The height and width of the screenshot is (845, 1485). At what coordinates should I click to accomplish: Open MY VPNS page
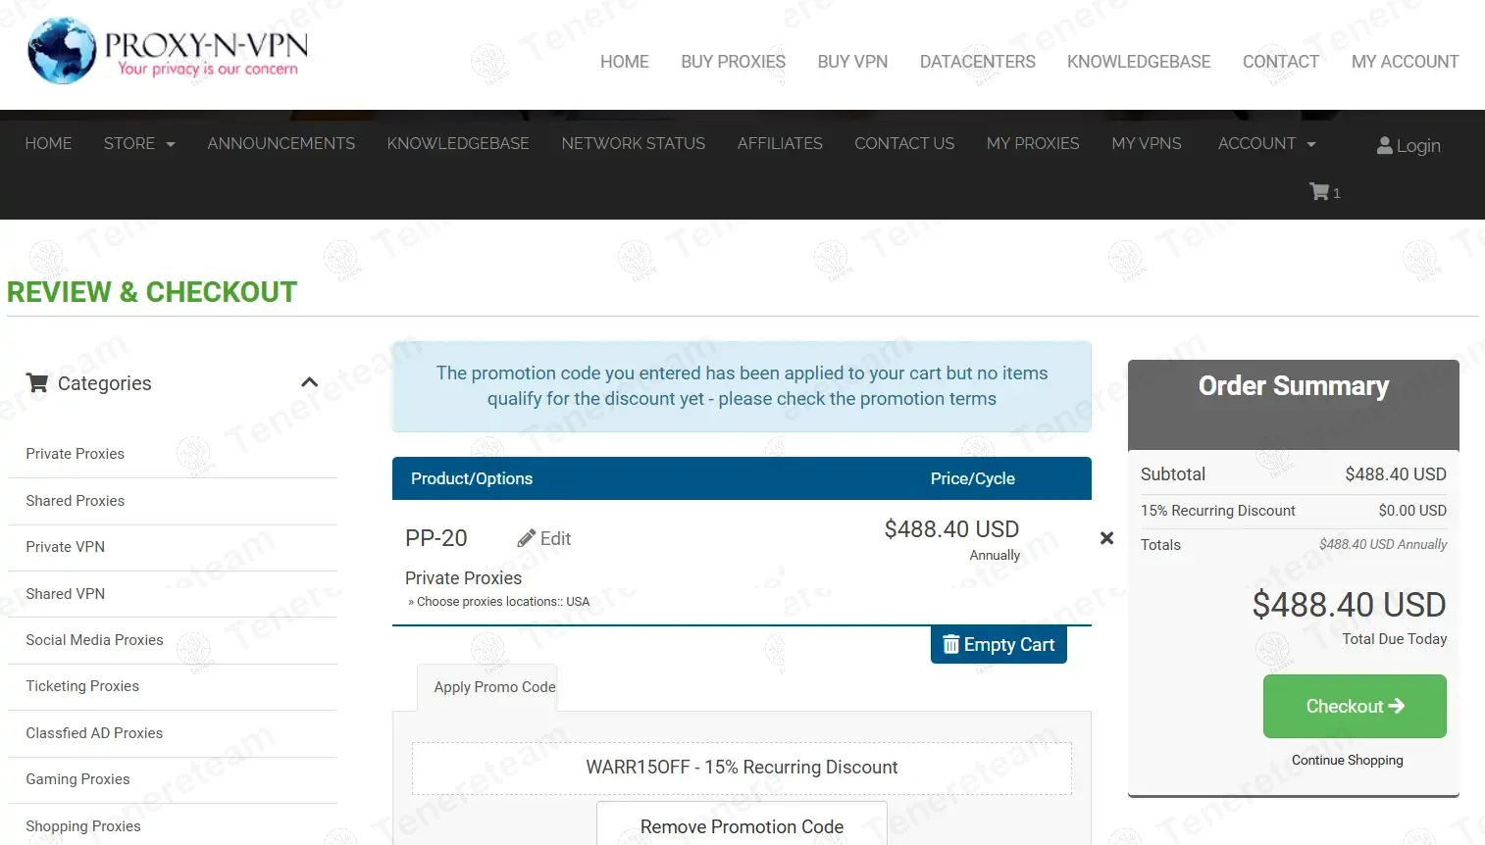click(1147, 143)
